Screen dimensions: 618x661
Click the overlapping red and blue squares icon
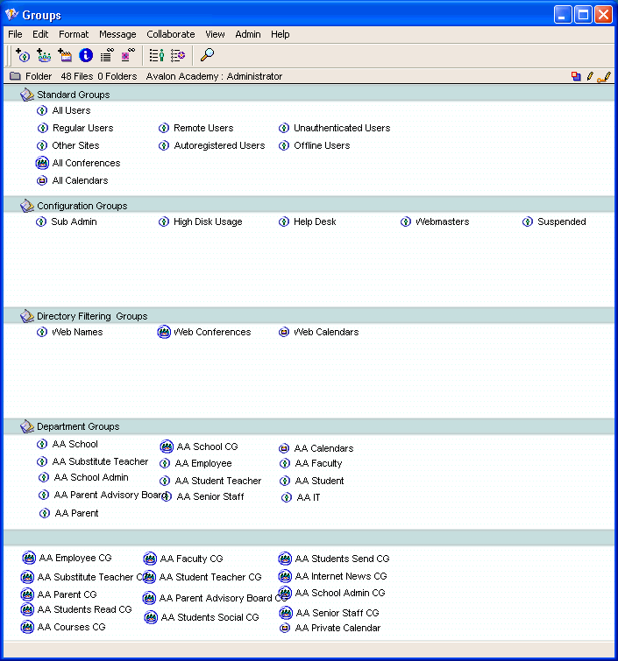(x=576, y=76)
